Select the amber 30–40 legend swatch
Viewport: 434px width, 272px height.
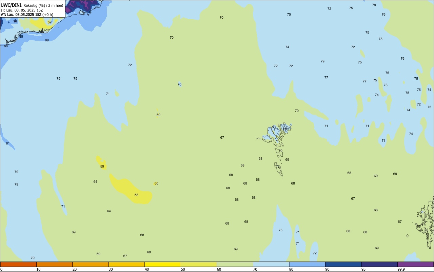click(x=126, y=264)
